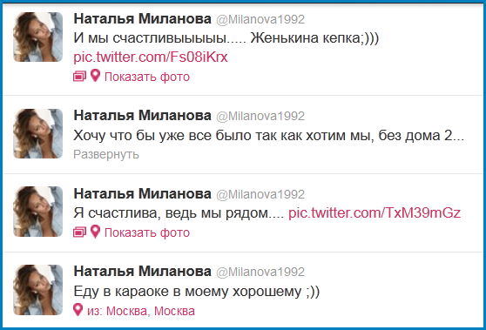Open Наталья Миланова name in third tweet
Screen dimensions: 486x330
(143, 194)
